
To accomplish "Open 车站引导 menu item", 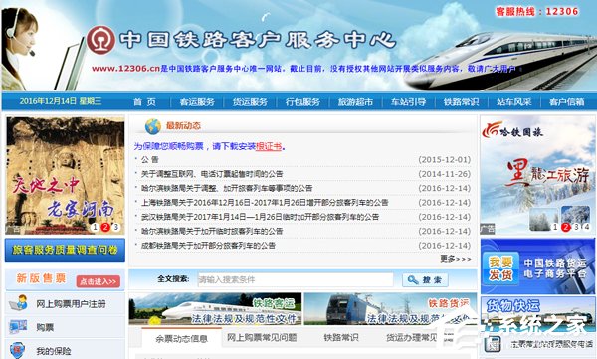I will pos(408,102).
